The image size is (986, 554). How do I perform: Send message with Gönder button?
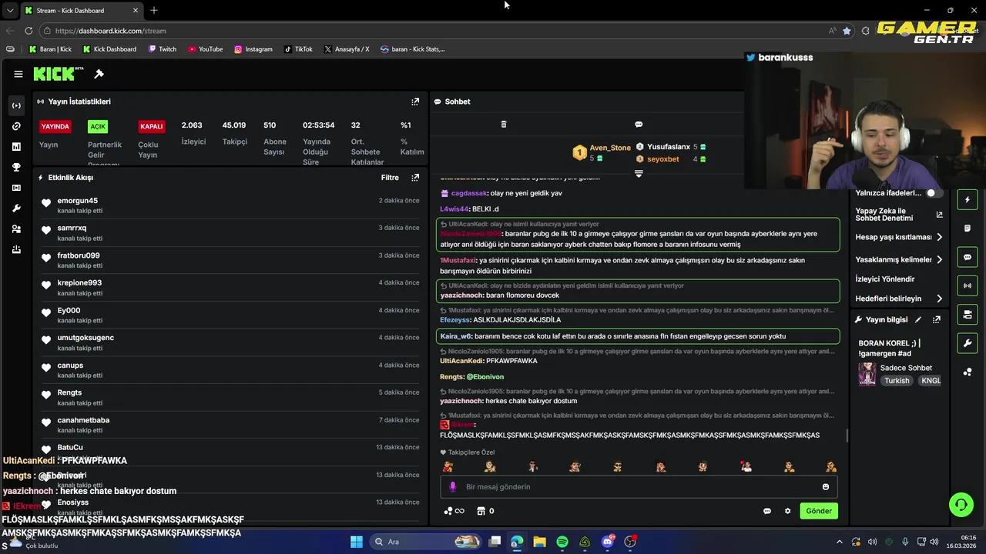[819, 511]
